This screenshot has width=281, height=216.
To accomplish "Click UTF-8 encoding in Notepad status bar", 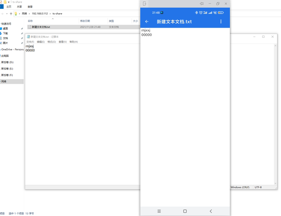I will [x=258, y=187].
